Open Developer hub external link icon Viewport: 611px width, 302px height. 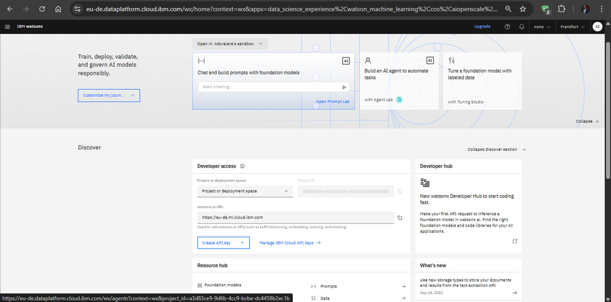point(515,241)
